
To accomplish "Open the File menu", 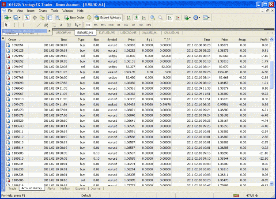I will (x=10, y=11).
